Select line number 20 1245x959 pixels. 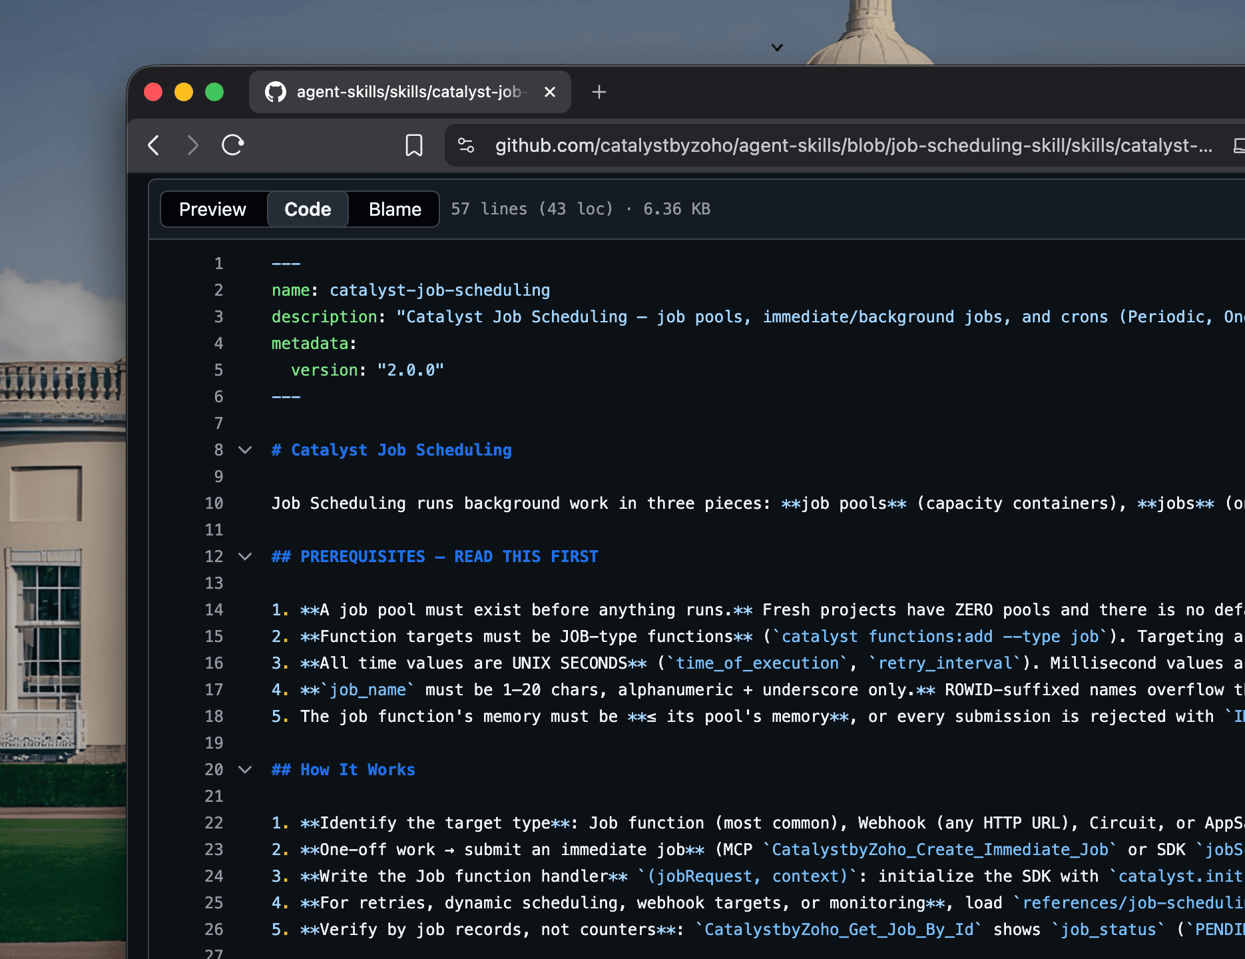pyautogui.click(x=214, y=770)
